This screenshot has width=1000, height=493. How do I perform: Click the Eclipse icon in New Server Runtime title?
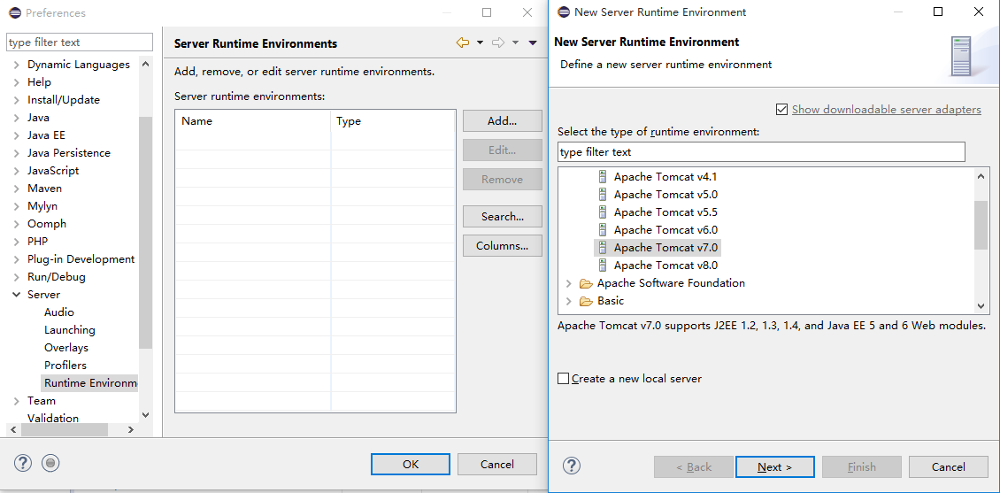(x=563, y=12)
